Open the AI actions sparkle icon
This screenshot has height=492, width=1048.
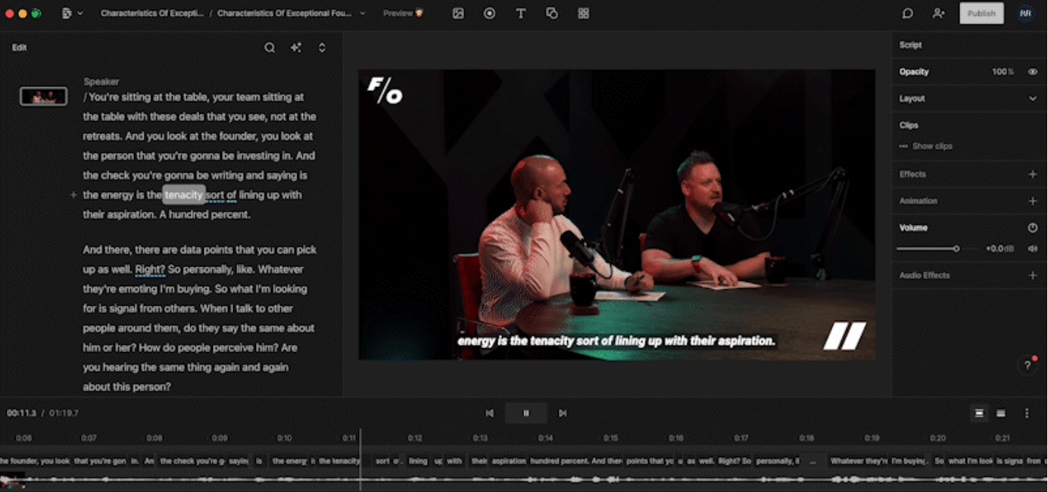click(296, 48)
